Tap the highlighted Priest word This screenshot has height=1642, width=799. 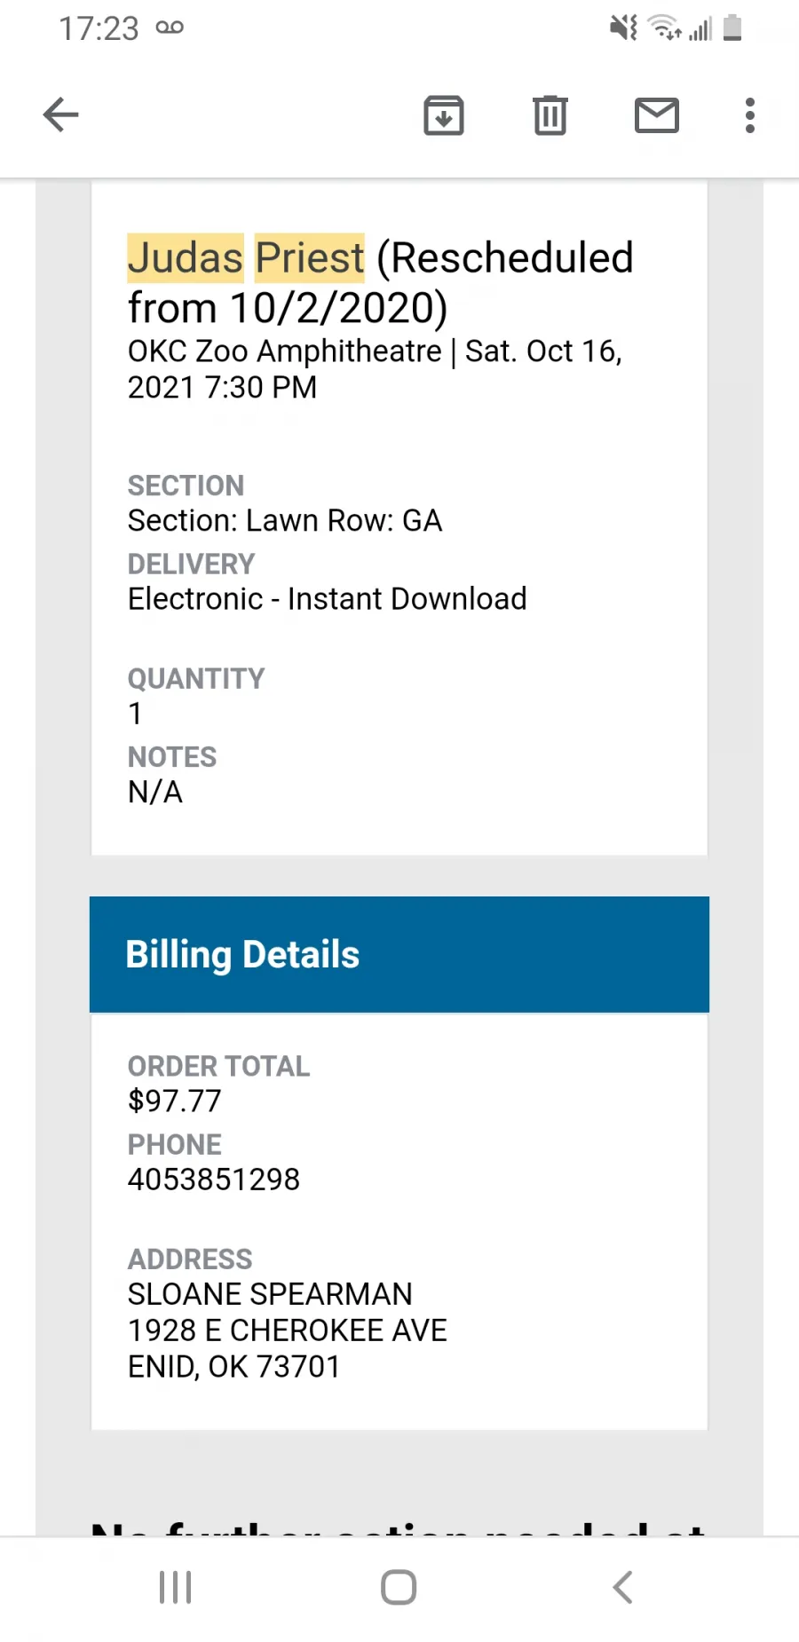point(310,258)
